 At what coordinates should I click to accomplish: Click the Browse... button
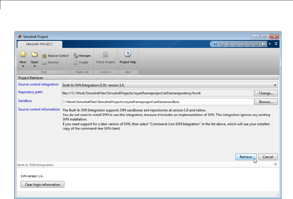point(266,102)
